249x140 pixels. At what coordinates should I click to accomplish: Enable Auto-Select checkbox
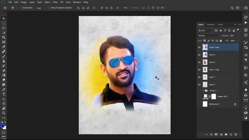21,8
